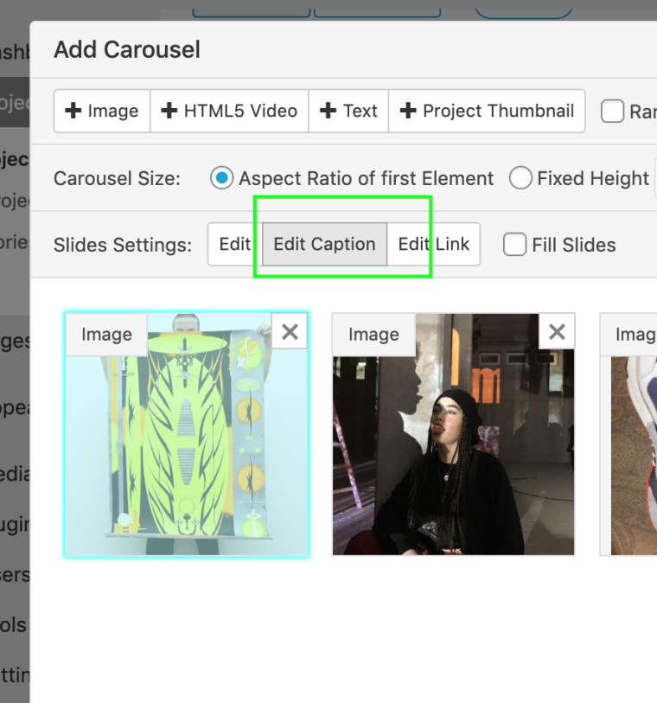Select the Fixed Height radio option
The width and height of the screenshot is (657, 703).
(x=520, y=178)
